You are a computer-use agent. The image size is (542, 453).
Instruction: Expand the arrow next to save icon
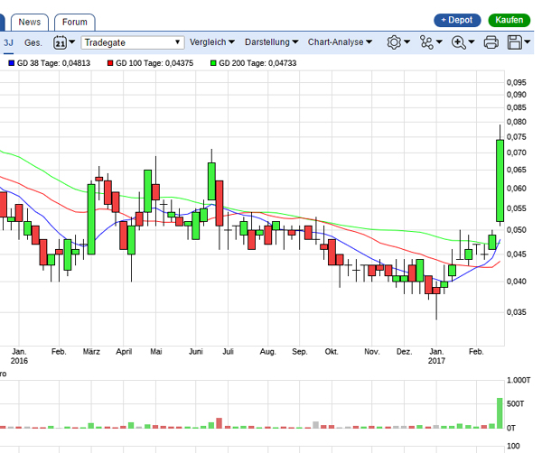tap(528, 42)
